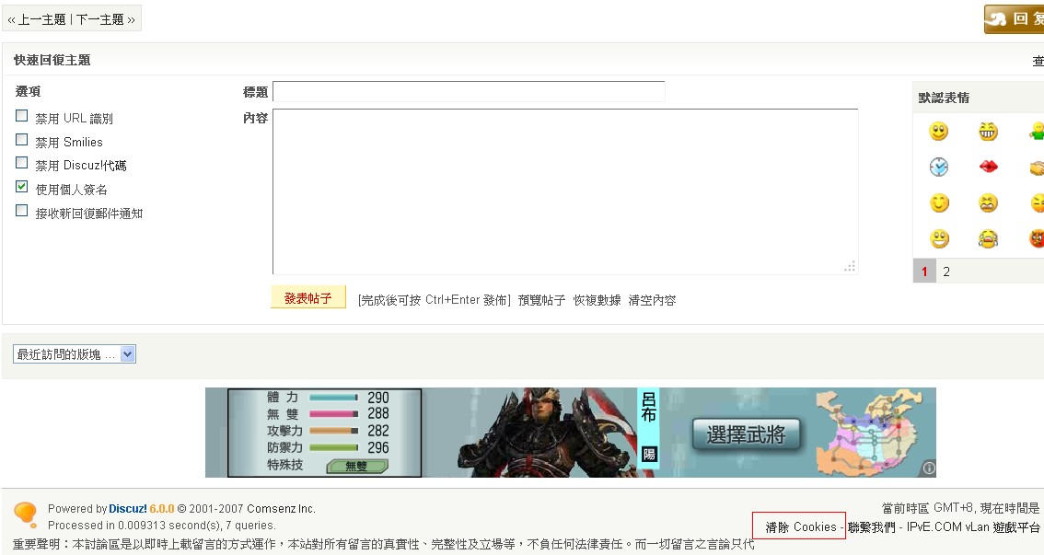Click the 呂布 warrior character image
The width and height of the screenshot is (1044, 555).
(x=546, y=432)
